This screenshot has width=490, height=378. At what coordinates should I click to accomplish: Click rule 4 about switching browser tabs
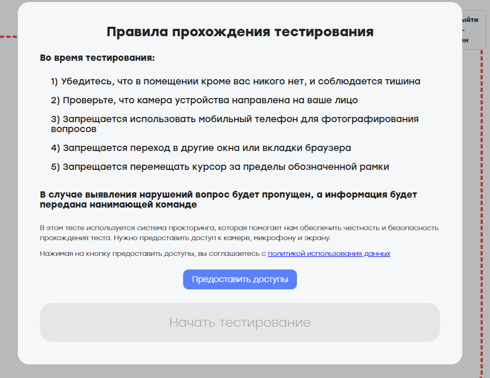click(201, 148)
